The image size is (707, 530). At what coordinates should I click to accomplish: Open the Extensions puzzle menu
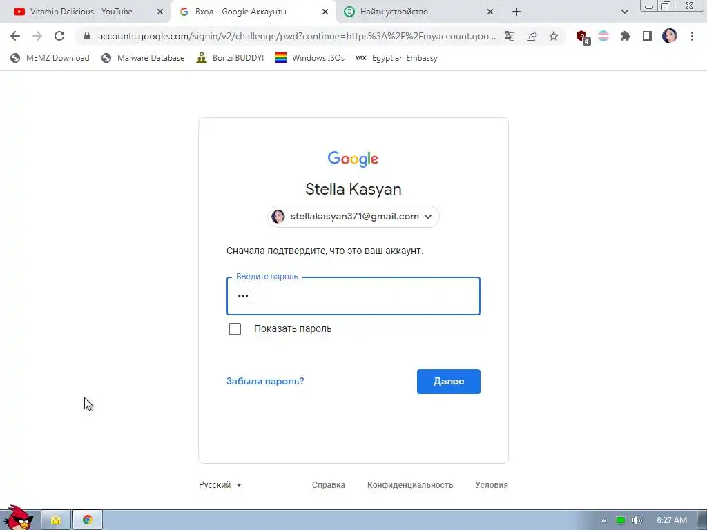(x=626, y=36)
